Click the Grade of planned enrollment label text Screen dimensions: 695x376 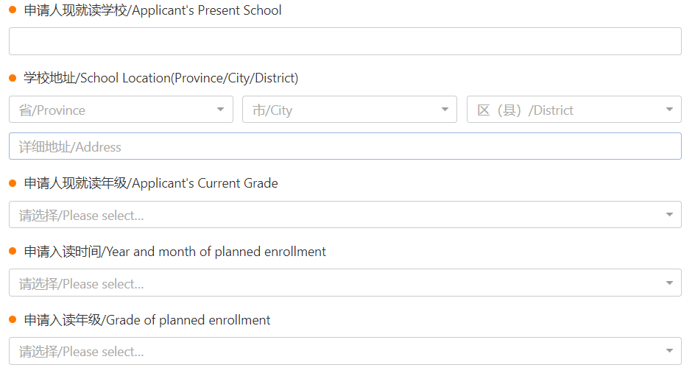click(x=147, y=320)
